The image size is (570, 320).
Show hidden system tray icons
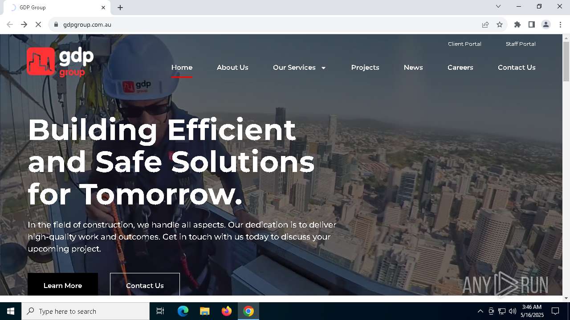[x=480, y=311]
